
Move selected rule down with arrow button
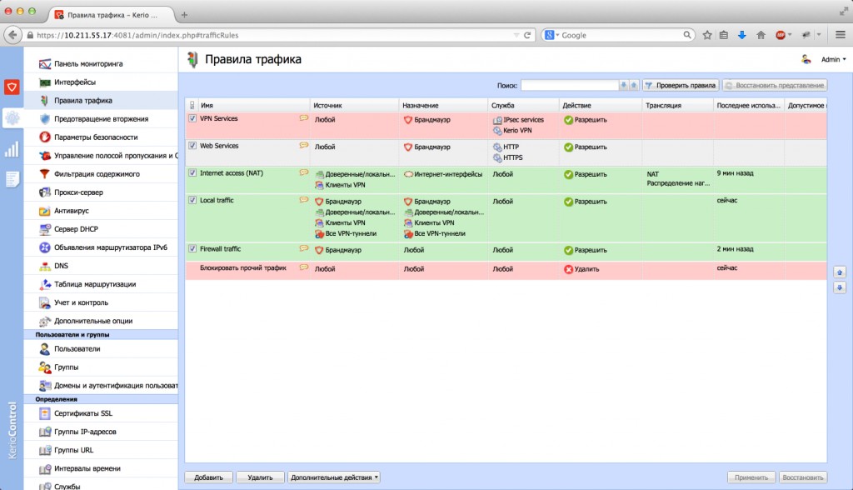(840, 287)
